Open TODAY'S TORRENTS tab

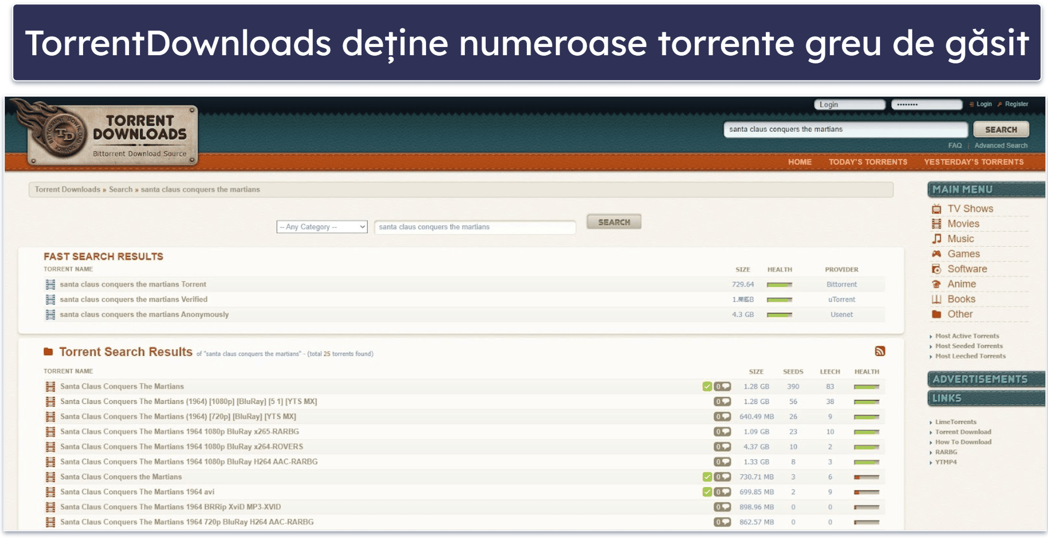(x=867, y=162)
